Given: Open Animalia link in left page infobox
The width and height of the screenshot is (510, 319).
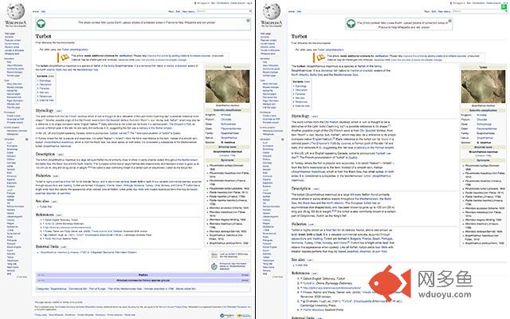Looking at the screenshot, I should point(226,115).
